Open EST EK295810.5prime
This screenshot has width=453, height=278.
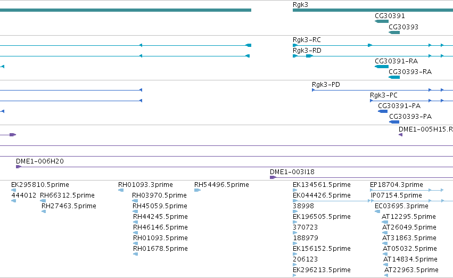pyautogui.click(x=13, y=190)
